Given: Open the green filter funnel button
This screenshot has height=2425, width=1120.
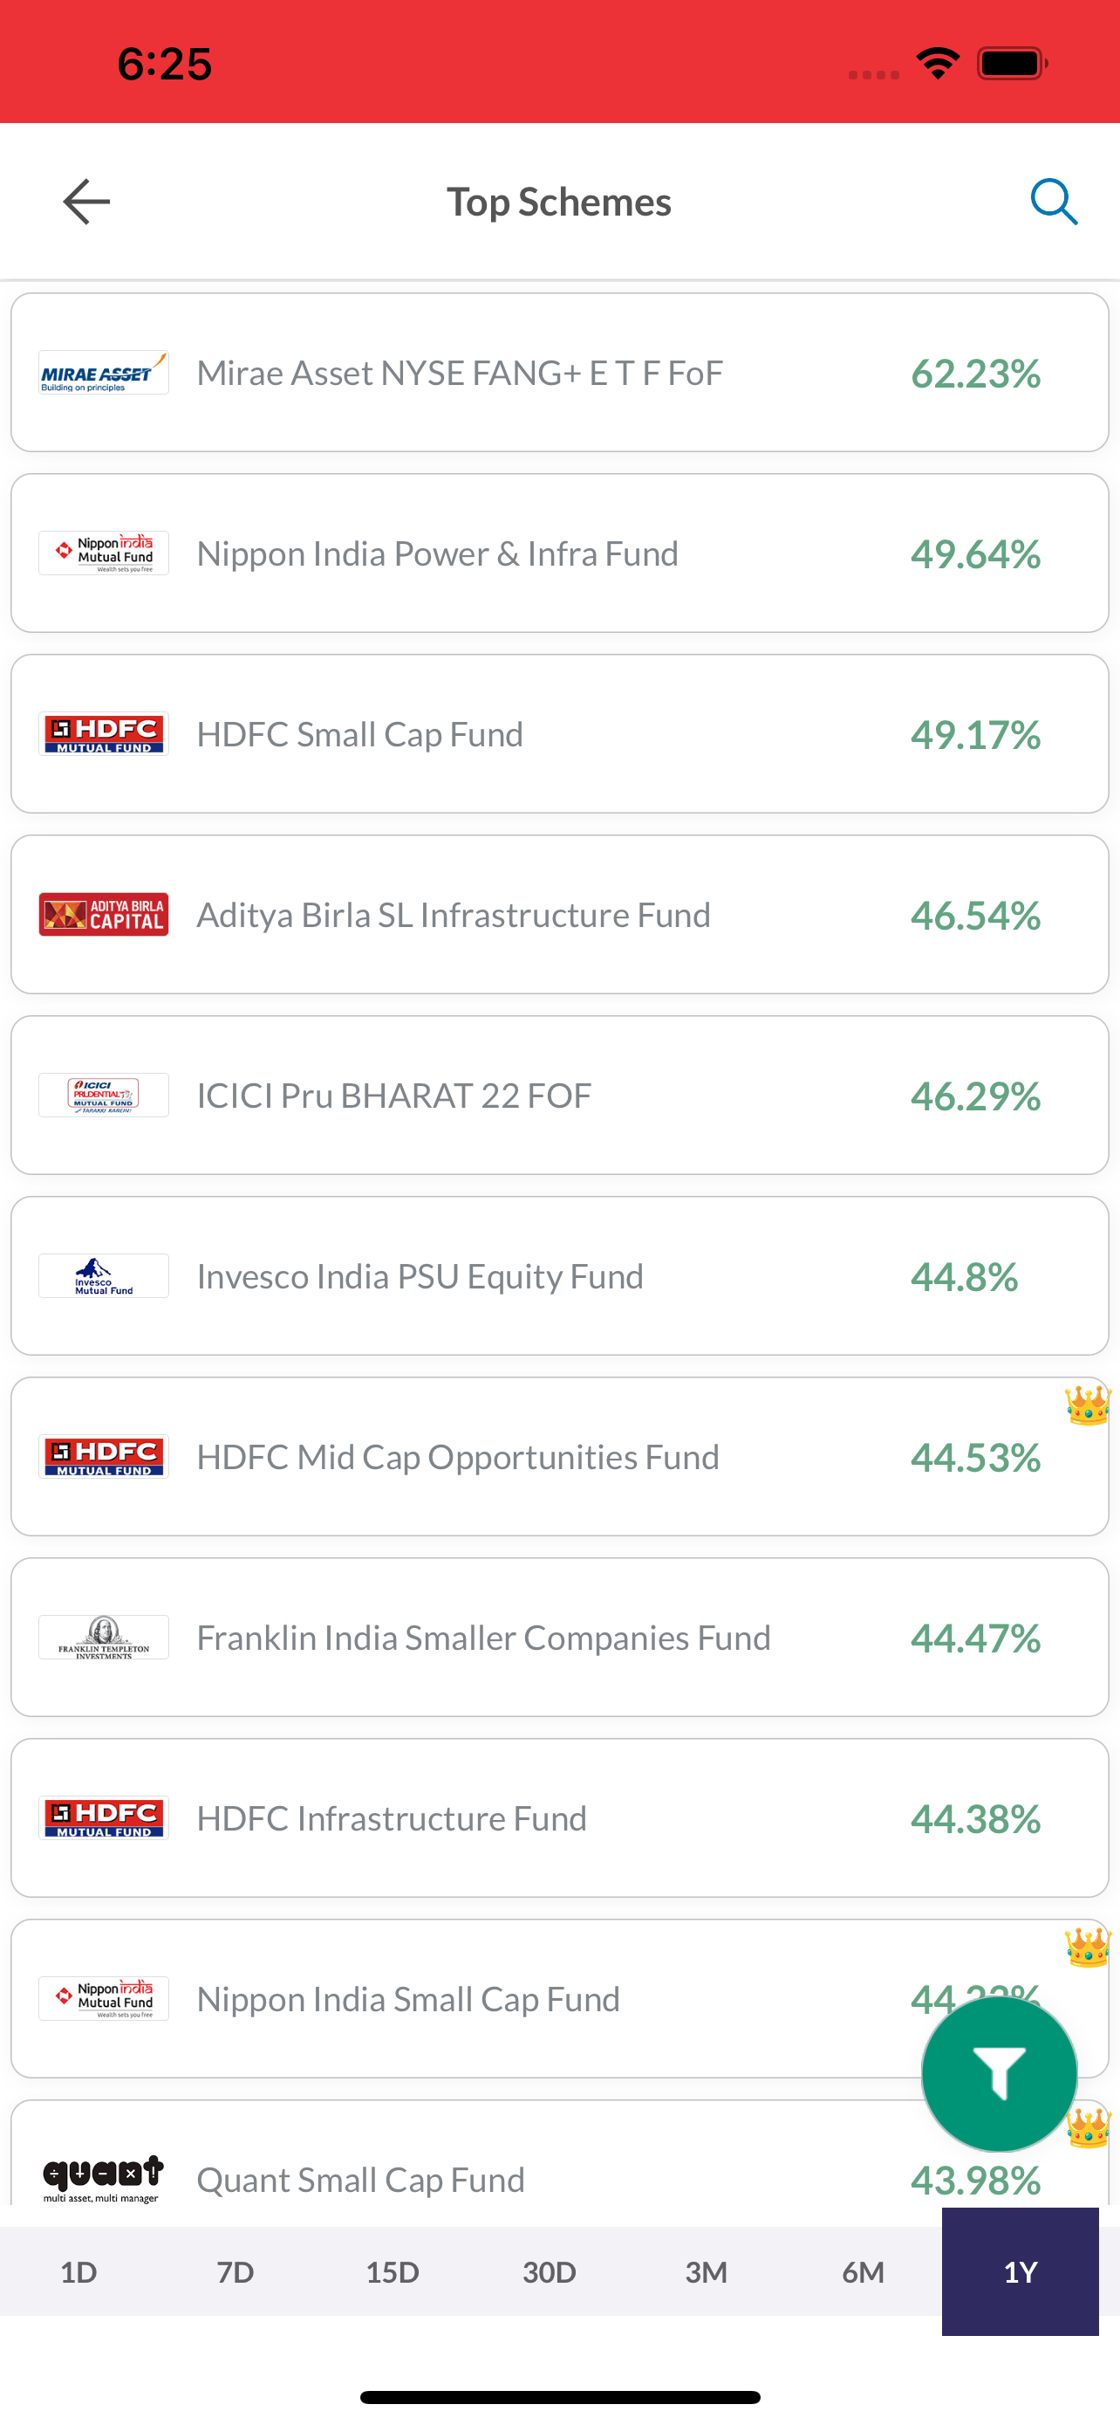Looking at the screenshot, I should [999, 2074].
